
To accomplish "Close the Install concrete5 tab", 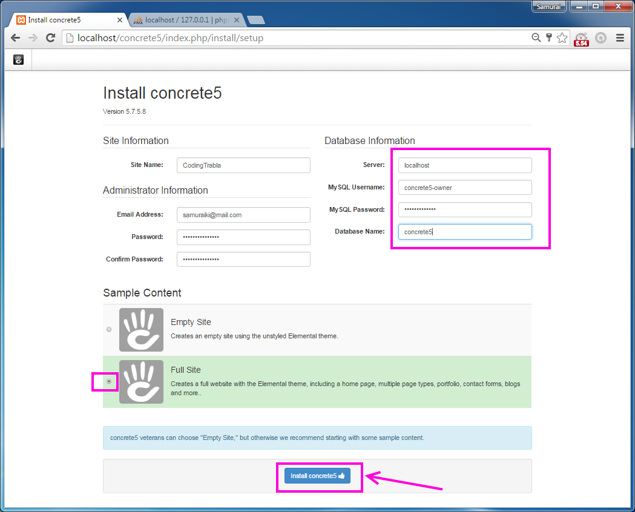I will (119, 20).
